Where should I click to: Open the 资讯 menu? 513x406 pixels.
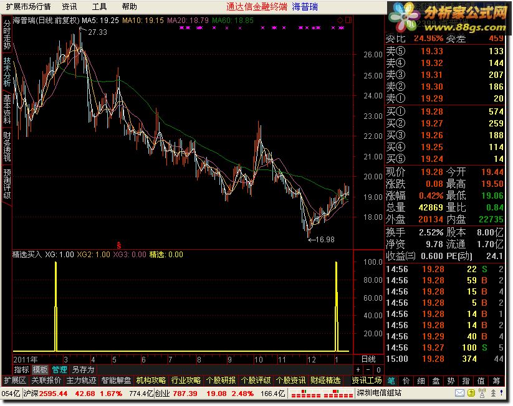coord(69,6)
